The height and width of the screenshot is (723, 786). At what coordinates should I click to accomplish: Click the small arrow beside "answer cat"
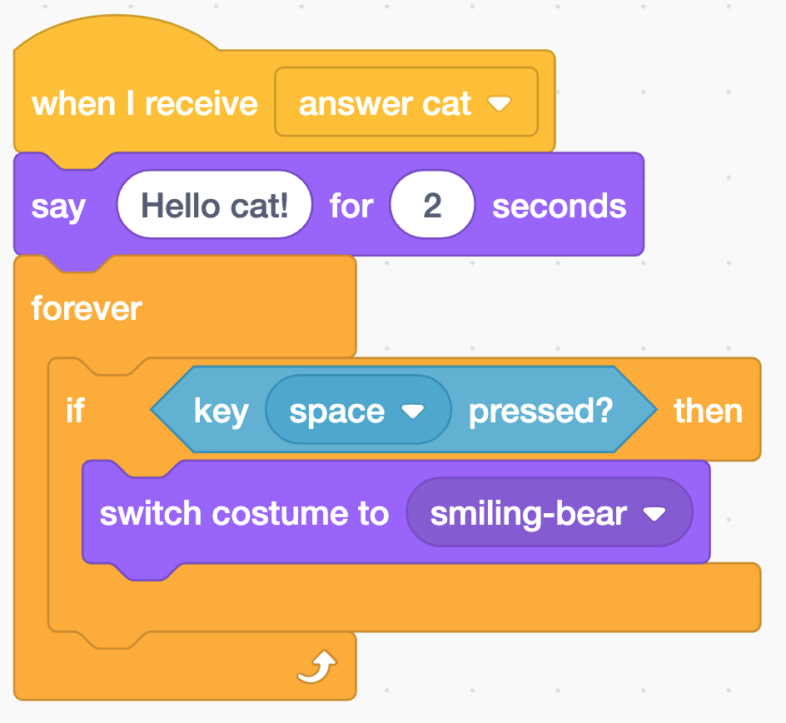(500, 104)
